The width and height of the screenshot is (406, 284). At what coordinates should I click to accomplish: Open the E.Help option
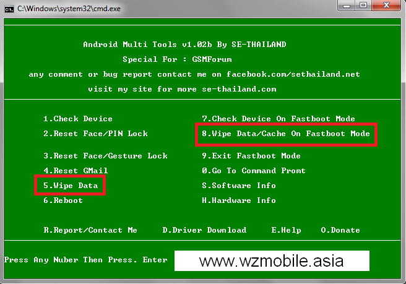pos(286,230)
